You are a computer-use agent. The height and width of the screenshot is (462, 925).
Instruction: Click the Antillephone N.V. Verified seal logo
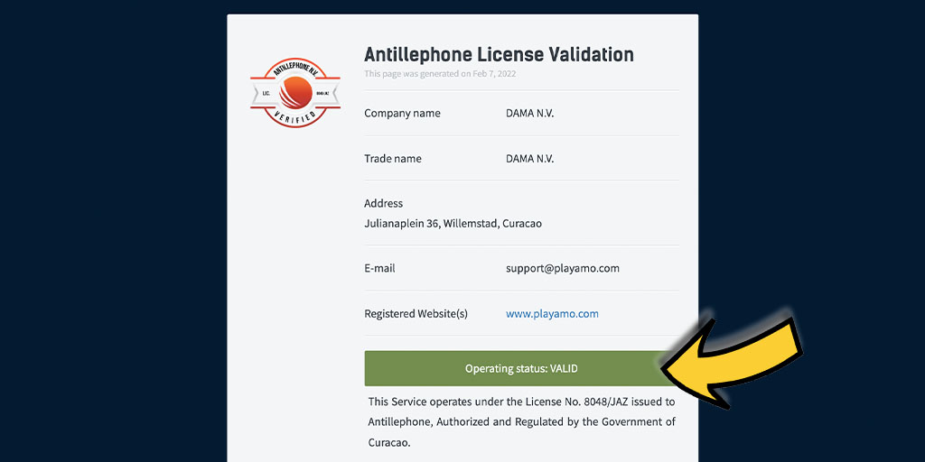point(295,93)
